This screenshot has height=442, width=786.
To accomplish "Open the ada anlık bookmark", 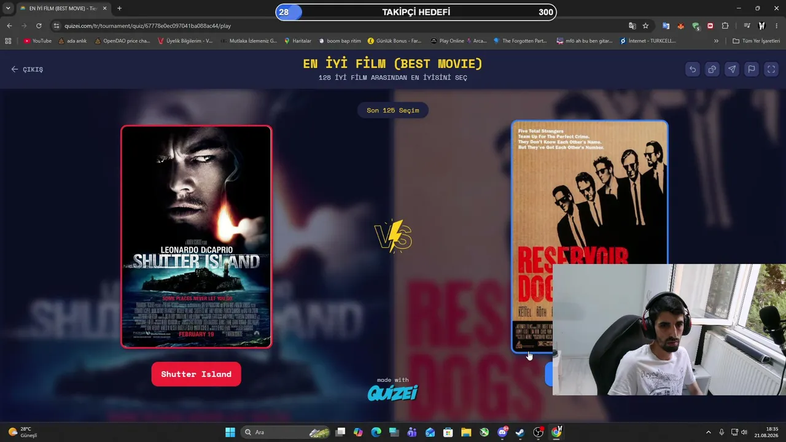I will click(72, 41).
